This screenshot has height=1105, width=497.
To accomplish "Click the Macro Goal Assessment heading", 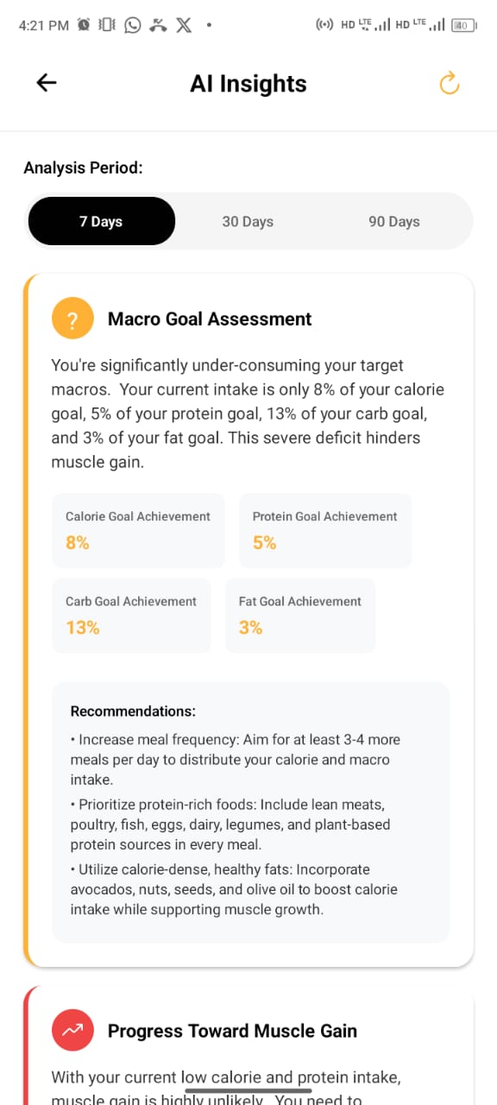I will [209, 319].
